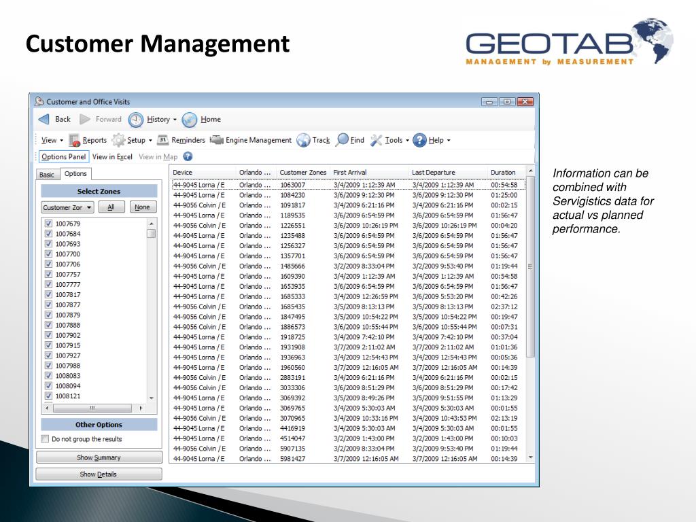Viewport: 696px width, 522px height.
Task: Click the All zones button
Action: pos(111,207)
